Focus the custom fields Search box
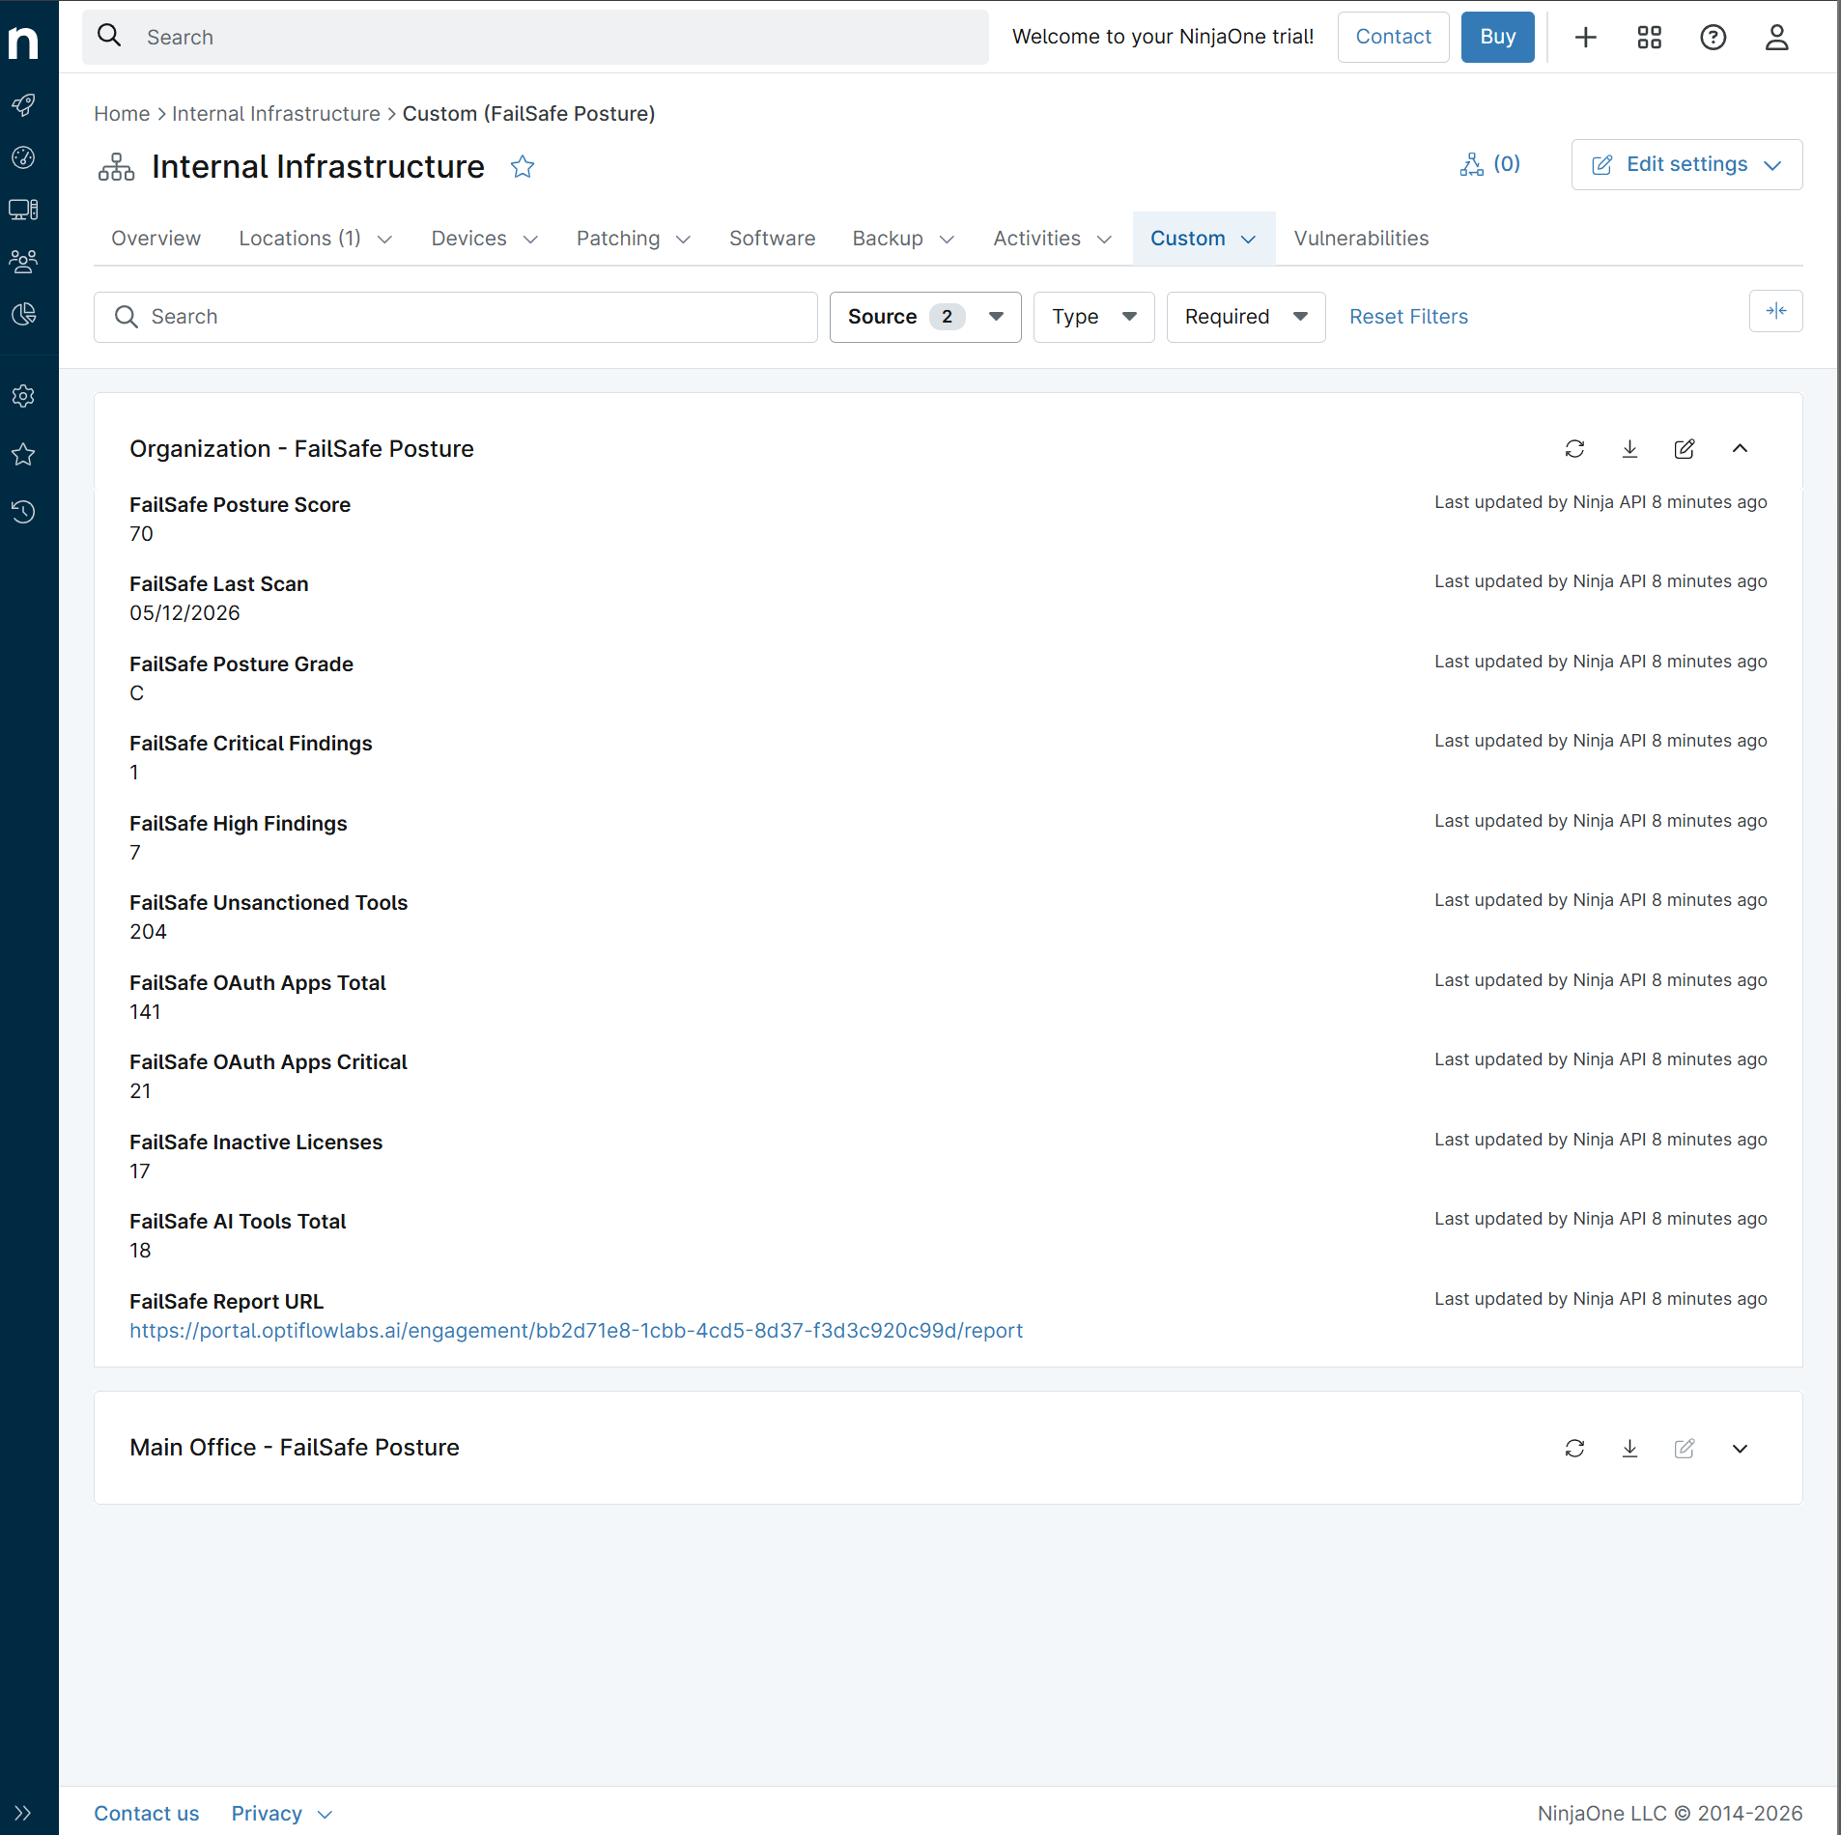The height and width of the screenshot is (1835, 1841). point(456,317)
